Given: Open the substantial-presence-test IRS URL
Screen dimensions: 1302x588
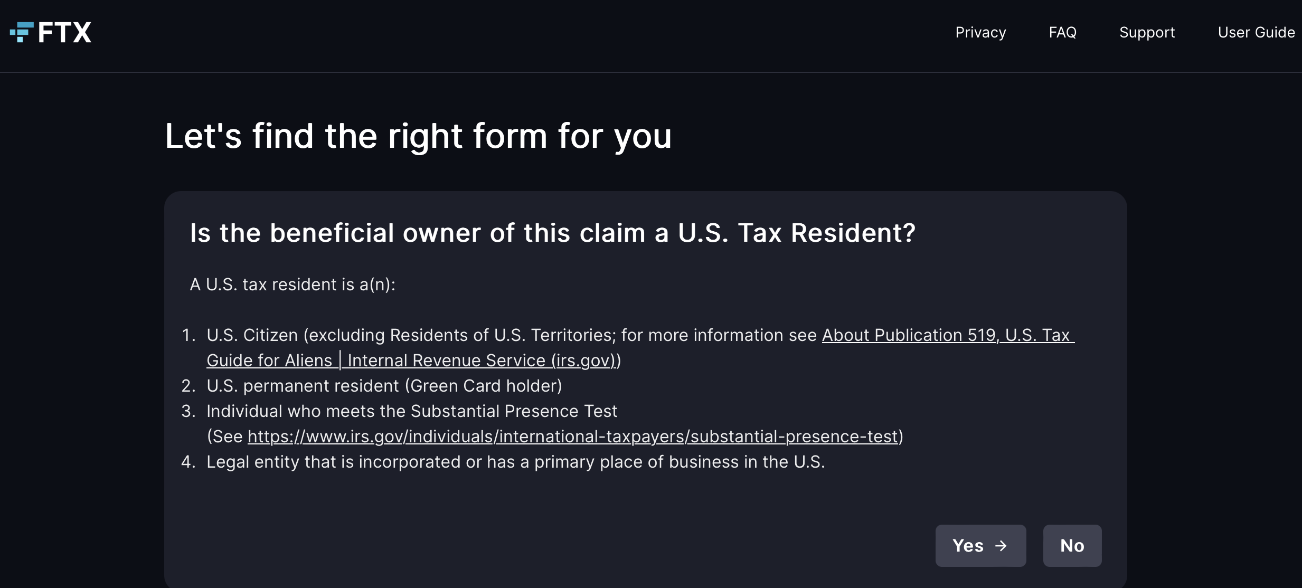Looking at the screenshot, I should pyautogui.click(x=573, y=437).
